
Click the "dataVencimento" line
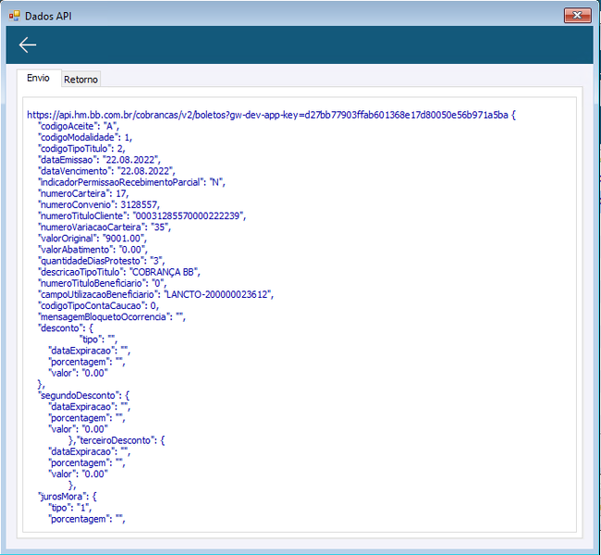point(106,171)
